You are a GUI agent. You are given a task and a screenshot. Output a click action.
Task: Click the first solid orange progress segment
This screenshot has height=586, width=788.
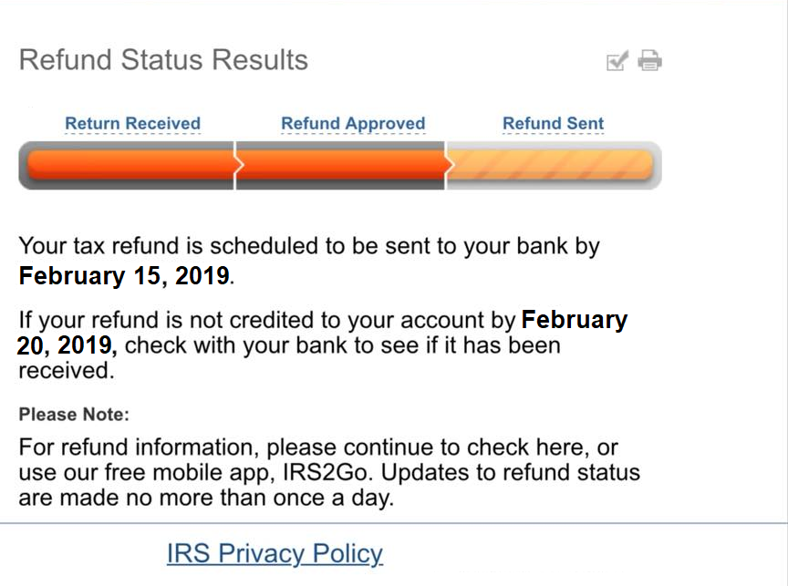click(131, 165)
